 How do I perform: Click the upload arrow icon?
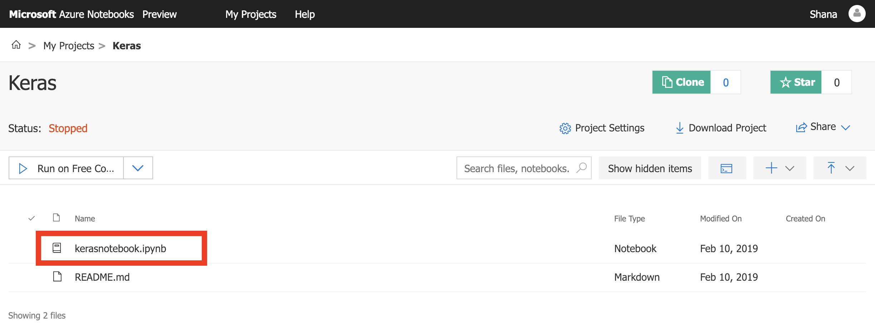[x=831, y=168]
